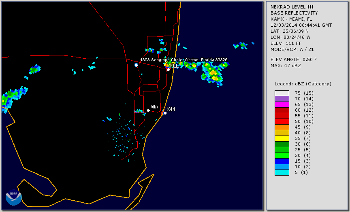Select the 20 dBZ bright green swatch
Image resolution: width=350 pixels, height=212 pixels.
point(282,156)
